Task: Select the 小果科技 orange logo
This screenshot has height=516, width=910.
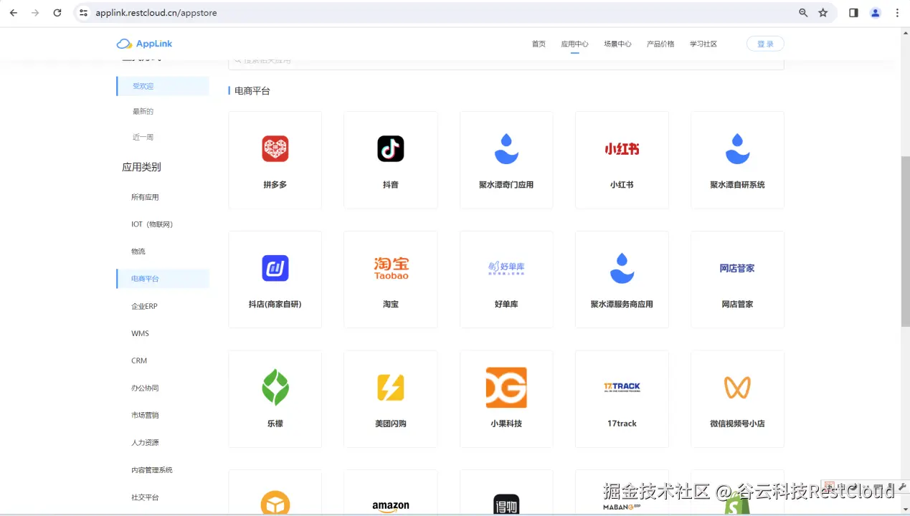Action: 506,388
